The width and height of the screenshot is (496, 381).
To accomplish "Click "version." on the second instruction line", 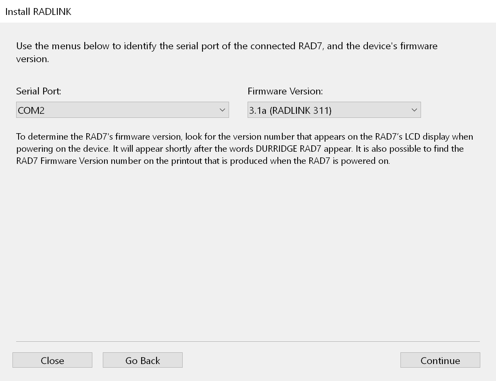I will coord(32,59).
